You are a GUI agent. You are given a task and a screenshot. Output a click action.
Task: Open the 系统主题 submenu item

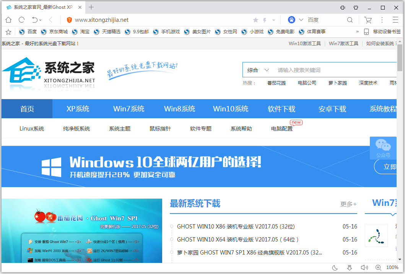point(120,129)
